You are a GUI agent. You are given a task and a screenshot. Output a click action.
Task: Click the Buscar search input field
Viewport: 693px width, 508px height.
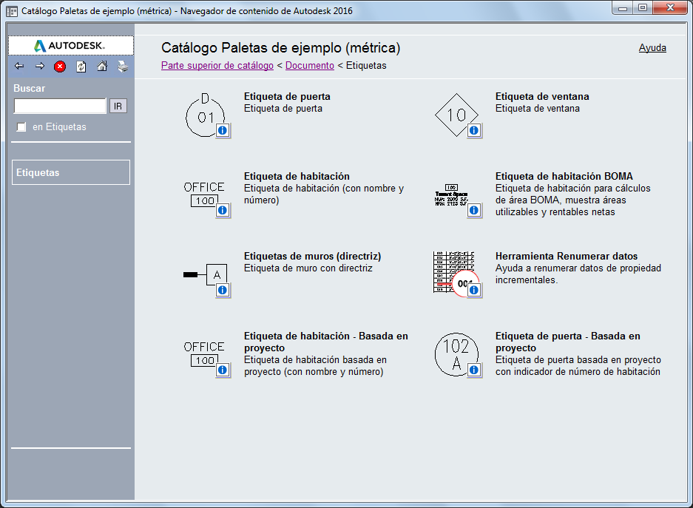(x=60, y=106)
